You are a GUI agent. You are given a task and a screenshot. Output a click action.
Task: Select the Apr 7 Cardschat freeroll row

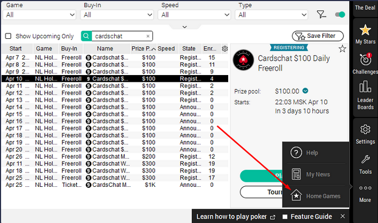[115, 57]
